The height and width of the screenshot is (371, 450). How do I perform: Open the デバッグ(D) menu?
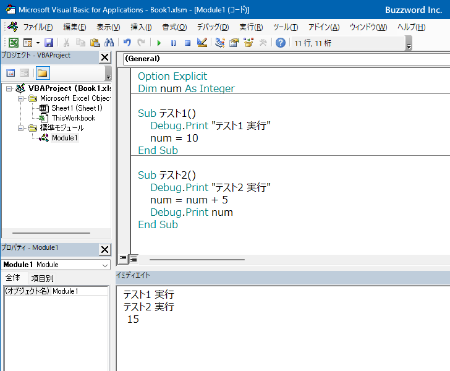(x=213, y=27)
